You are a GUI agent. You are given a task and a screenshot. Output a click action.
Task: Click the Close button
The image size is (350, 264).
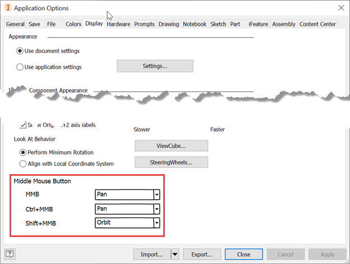(x=244, y=254)
